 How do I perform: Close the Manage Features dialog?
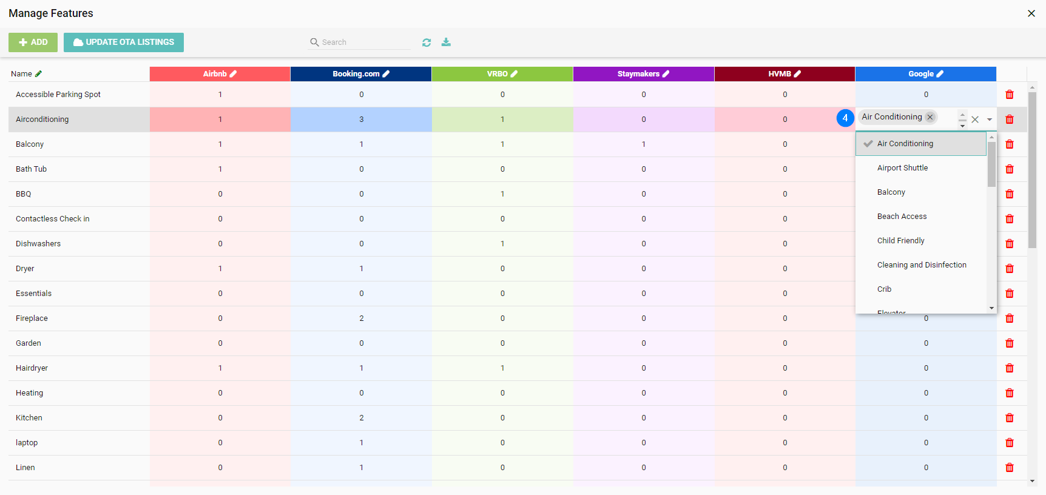click(1031, 13)
